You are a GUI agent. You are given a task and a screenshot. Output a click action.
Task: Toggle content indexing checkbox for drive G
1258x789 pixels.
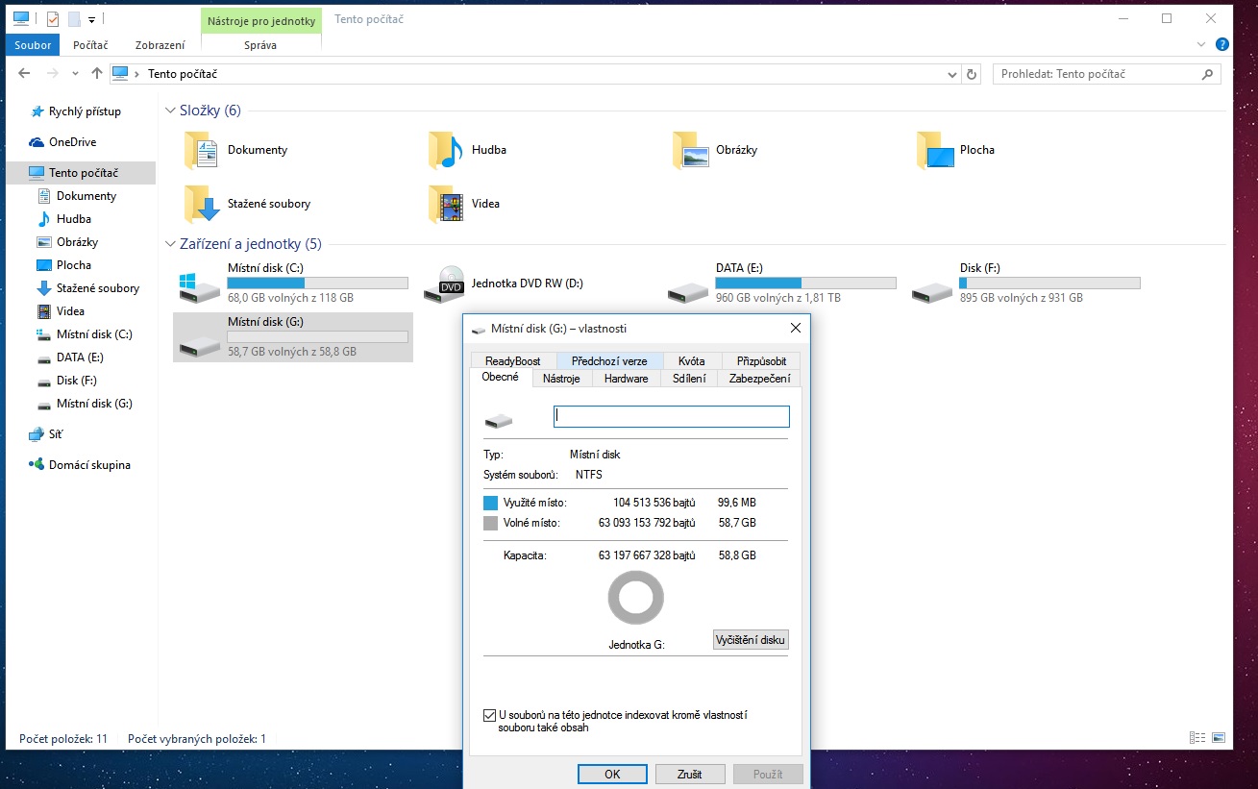490,715
